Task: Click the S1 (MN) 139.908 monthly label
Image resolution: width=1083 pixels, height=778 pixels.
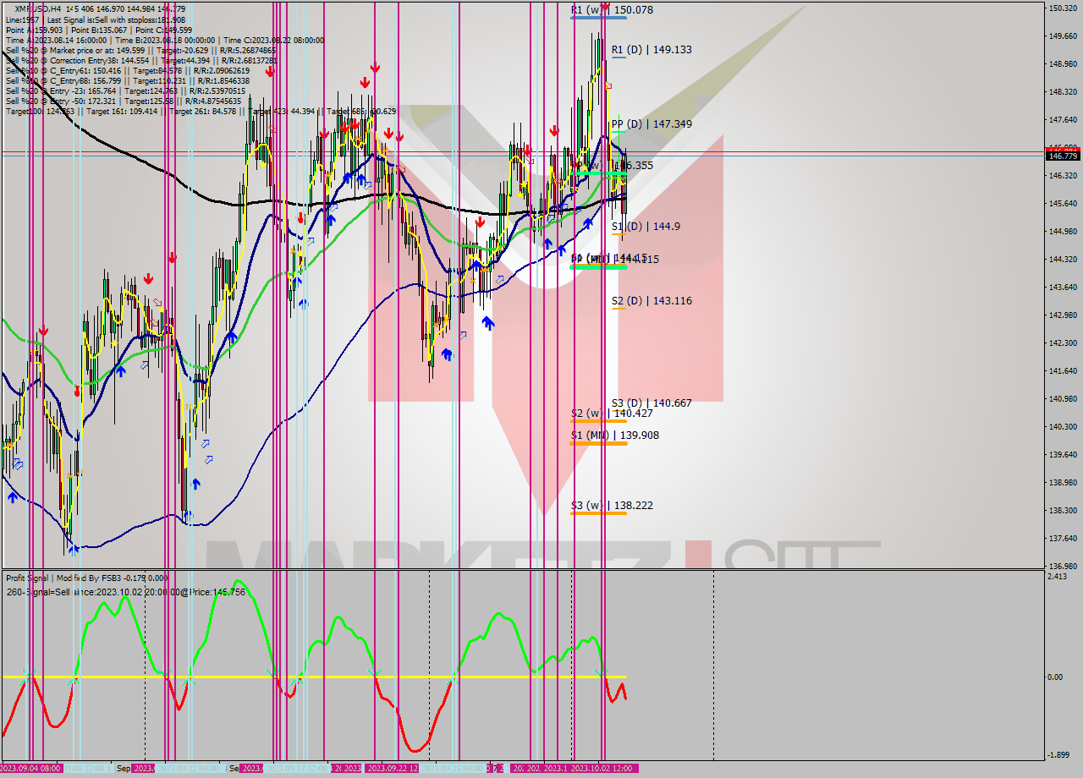Action: click(x=614, y=436)
